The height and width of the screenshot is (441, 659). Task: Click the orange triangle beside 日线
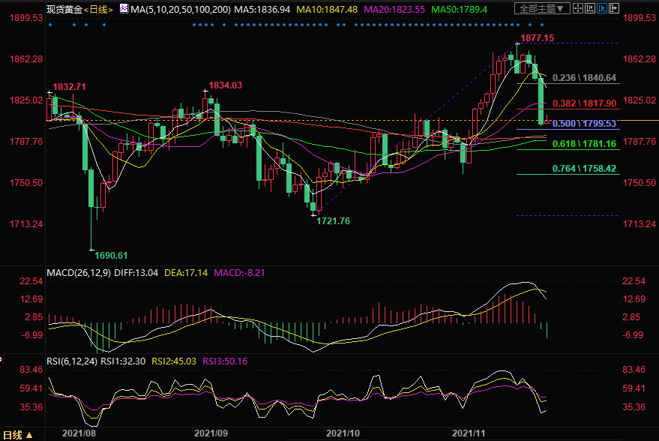click(30, 435)
